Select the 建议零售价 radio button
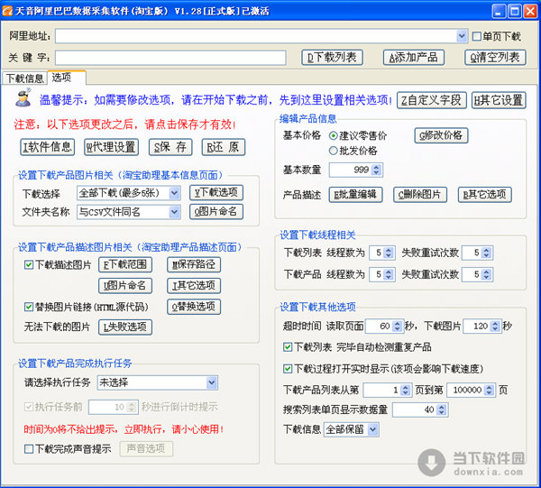The width and height of the screenshot is (541, 488). (334, 135)
